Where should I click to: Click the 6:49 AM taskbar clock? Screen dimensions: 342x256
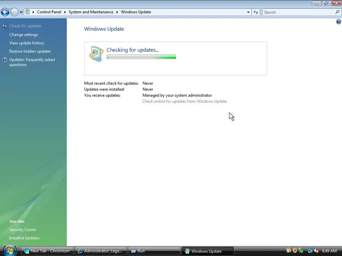click(x=329, y=251)
